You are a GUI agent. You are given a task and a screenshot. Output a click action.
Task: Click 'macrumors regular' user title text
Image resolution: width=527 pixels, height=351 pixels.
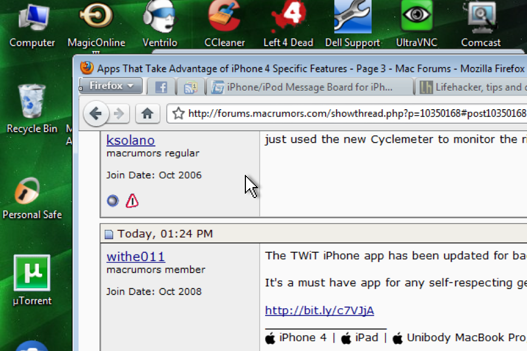click(153, 154)
